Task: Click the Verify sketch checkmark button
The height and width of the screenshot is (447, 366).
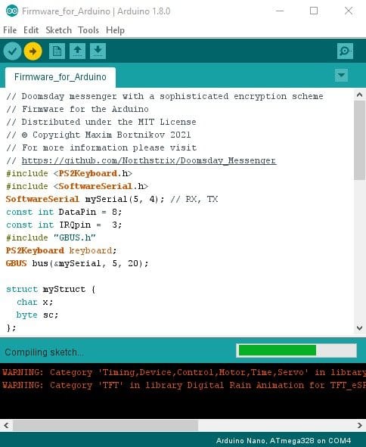Action: pyautogui.click(x=12, y=51)
